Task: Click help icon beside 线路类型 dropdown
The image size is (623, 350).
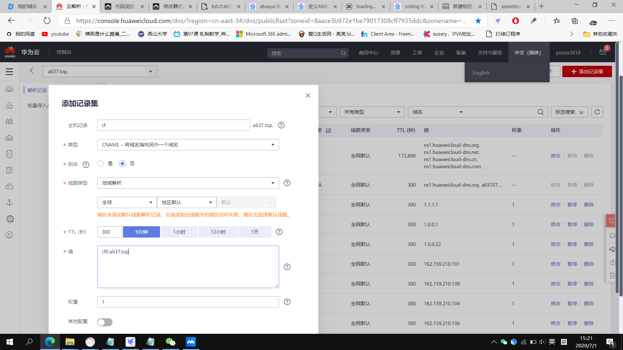Action: coord(287,183)
